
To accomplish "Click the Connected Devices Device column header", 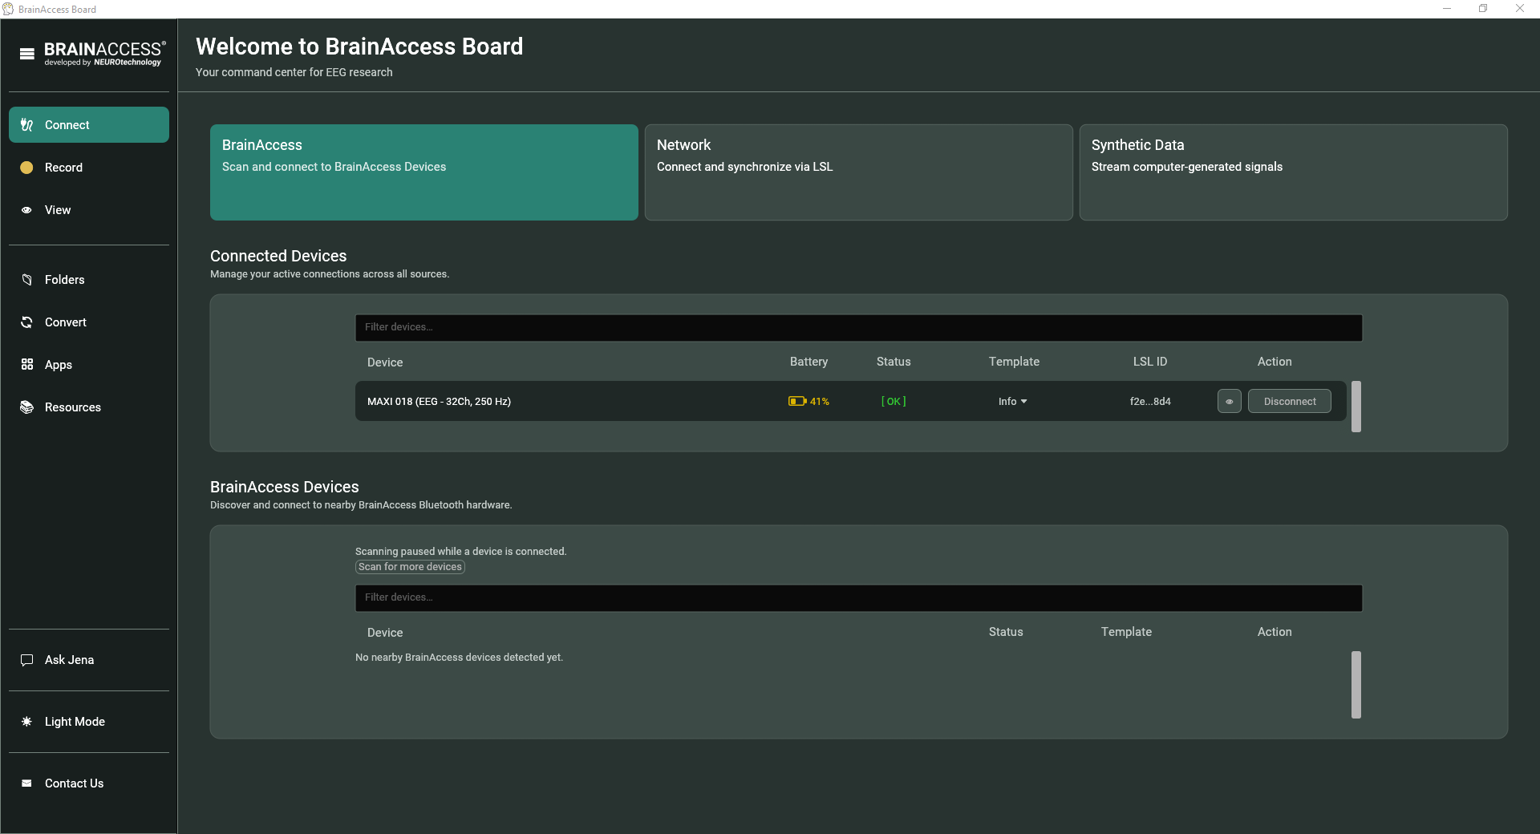I will point(385,362).
